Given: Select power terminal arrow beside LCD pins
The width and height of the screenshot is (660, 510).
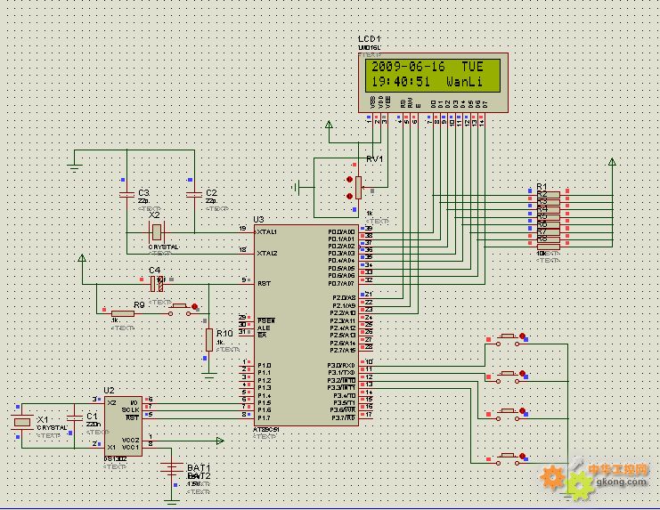Looking at the screenshot, I should point(329,125).
